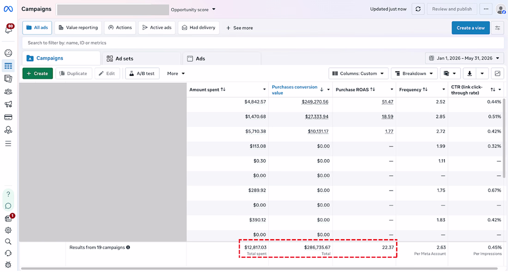508x272 pixels.
Task: Open the megaphone icon in sidebar
Action: 8,104
